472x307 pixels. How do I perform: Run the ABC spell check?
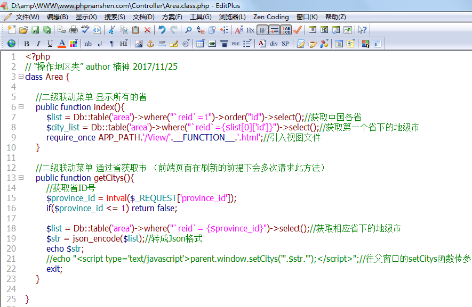tap(85, 30)
